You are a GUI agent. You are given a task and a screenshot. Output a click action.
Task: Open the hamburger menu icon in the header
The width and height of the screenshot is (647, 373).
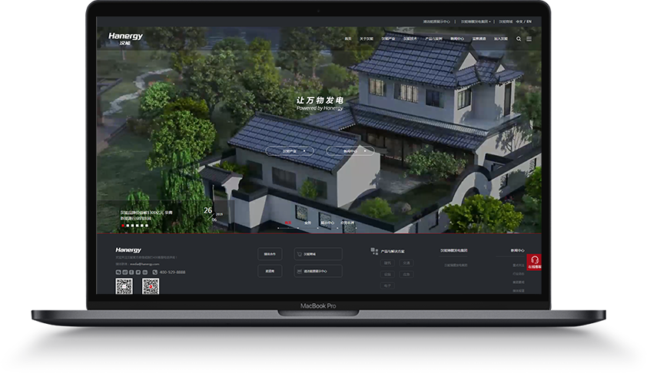click(529, 38)
